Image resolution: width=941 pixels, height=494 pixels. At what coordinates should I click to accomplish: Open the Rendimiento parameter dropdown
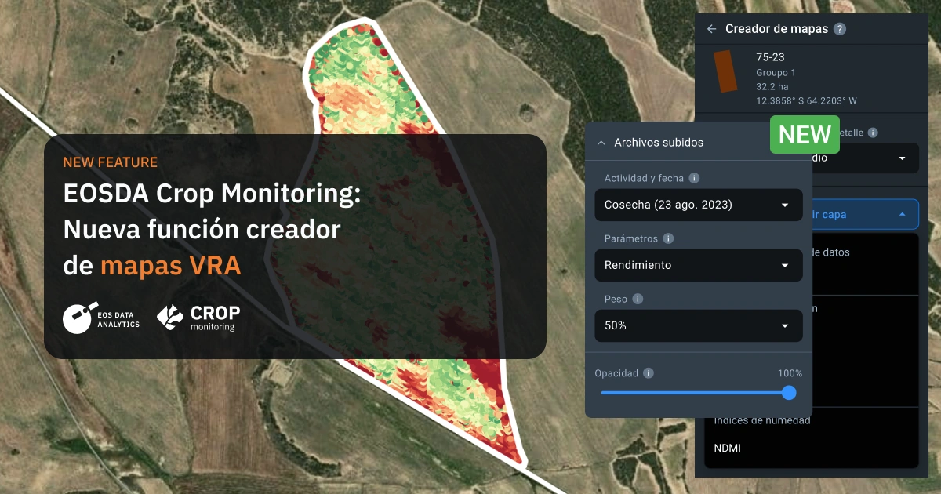[x=698, y=265]
